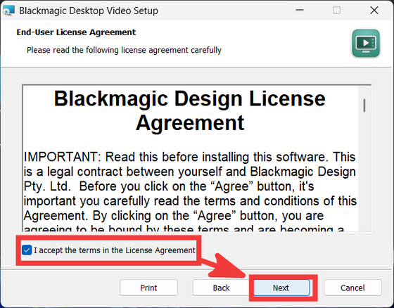Screen dimensions: 394x308
Task: Click the 'Blackmagic Design License Agreement' heading
Action: [x=190, y=110]
